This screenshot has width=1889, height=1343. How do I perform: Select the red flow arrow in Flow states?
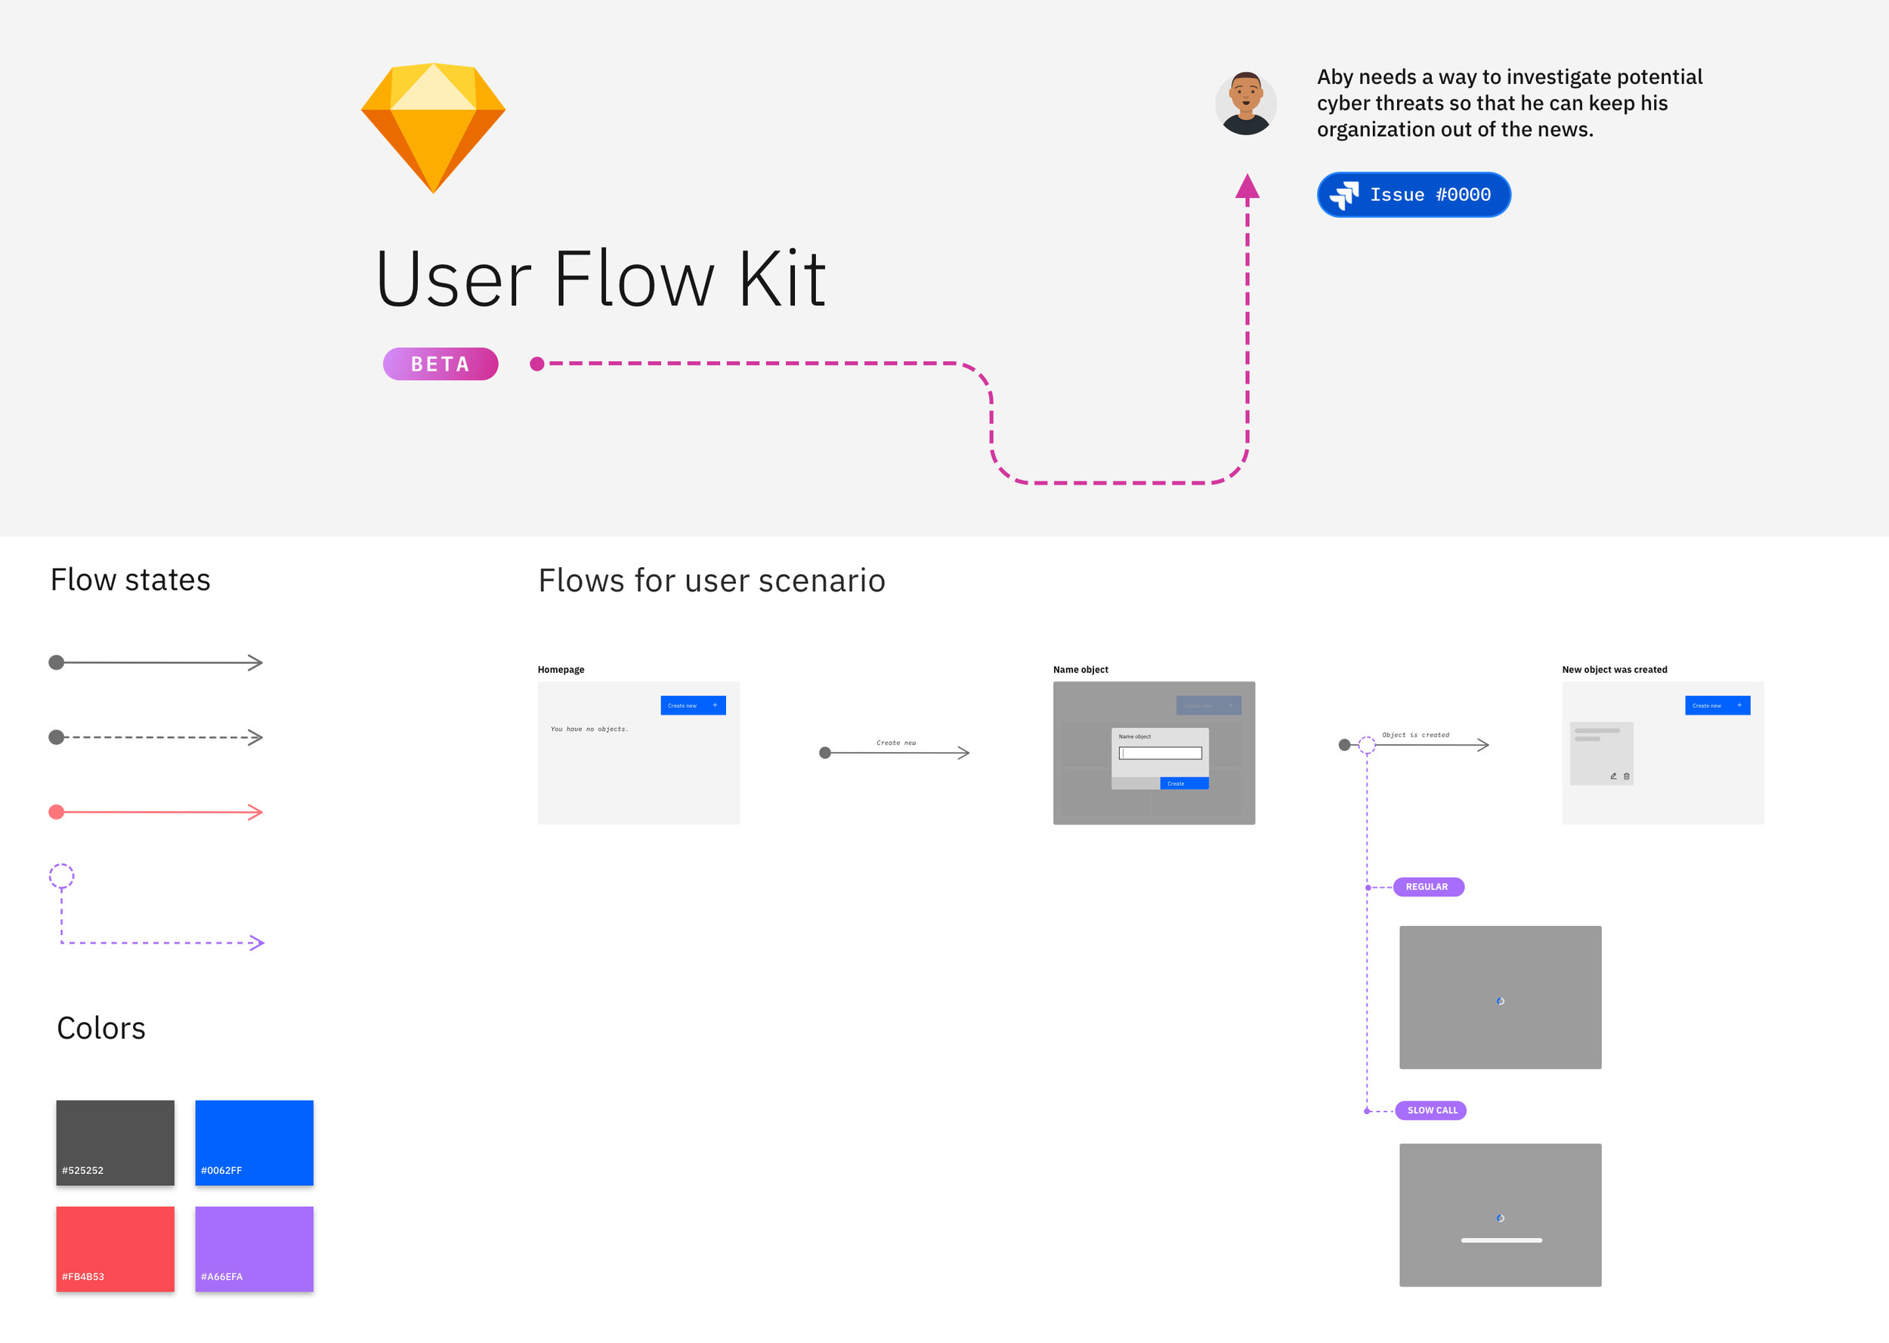click(x=156, y=812)
